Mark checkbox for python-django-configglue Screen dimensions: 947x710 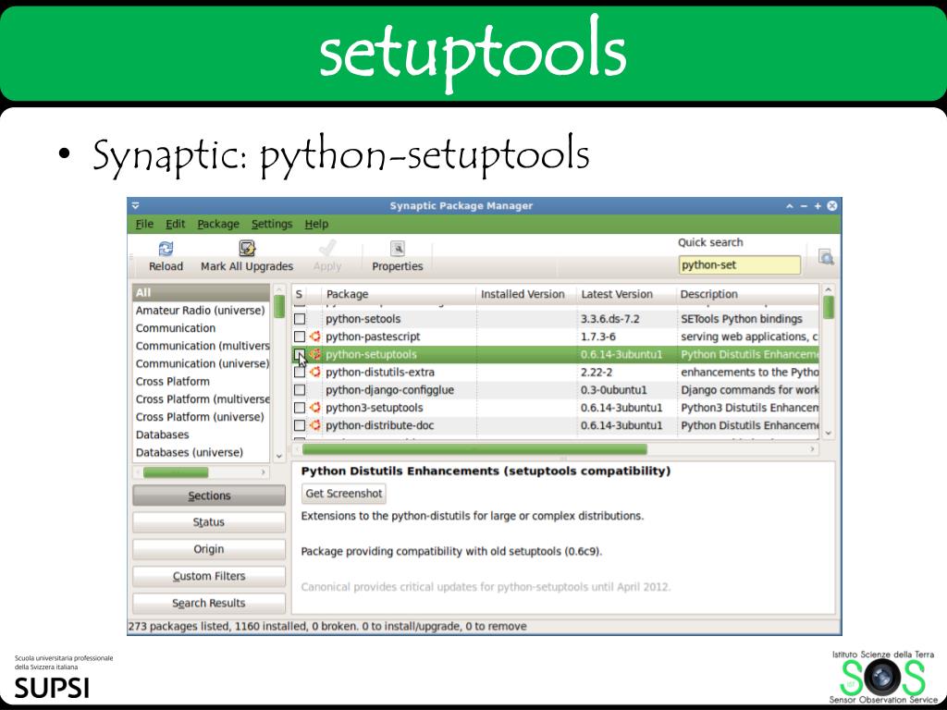tap(300, 390)
